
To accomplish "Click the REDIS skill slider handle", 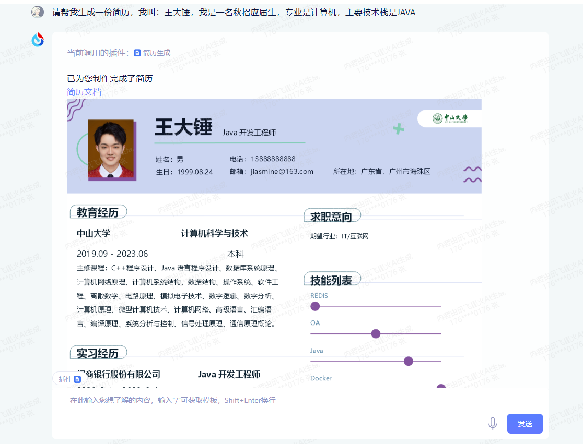I will [315, 306].
